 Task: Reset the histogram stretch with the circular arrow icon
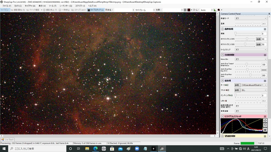[265, 125]
